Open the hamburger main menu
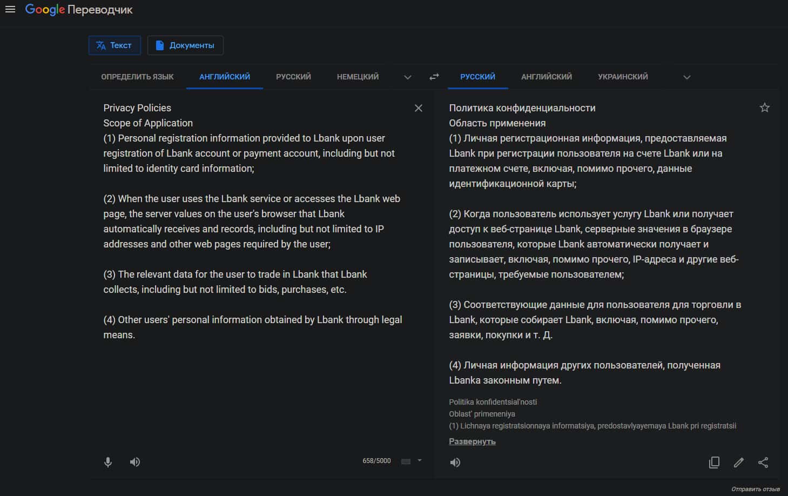The height and width of the screenshot is (496, 788). [10, 9]
